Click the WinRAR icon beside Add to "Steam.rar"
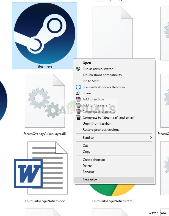This screenshot has height=216, width=169. pyautogui.click(x=78, y=105)
